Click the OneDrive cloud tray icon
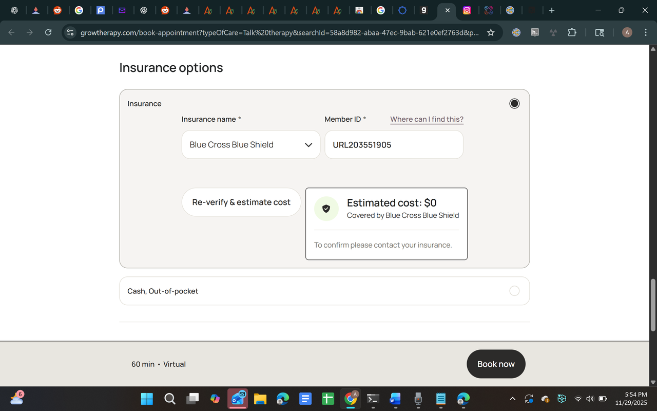This screenshot has height=411, width=657. click(x=545, y=399)
